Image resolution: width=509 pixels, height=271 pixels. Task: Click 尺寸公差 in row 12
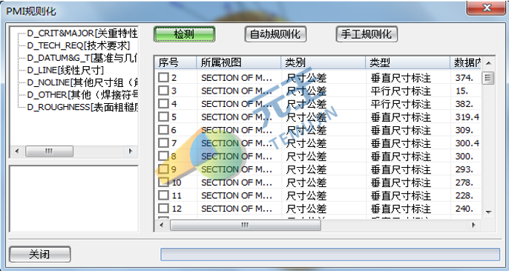click(x=306, y=209)
